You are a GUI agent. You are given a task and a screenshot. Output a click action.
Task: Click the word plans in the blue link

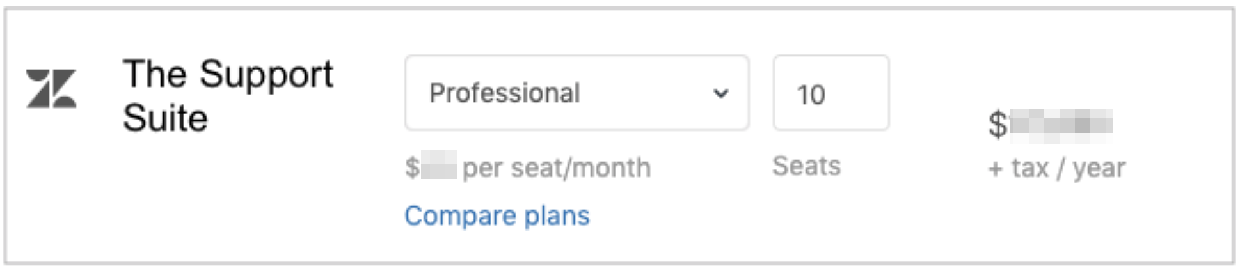pos(557,216)
